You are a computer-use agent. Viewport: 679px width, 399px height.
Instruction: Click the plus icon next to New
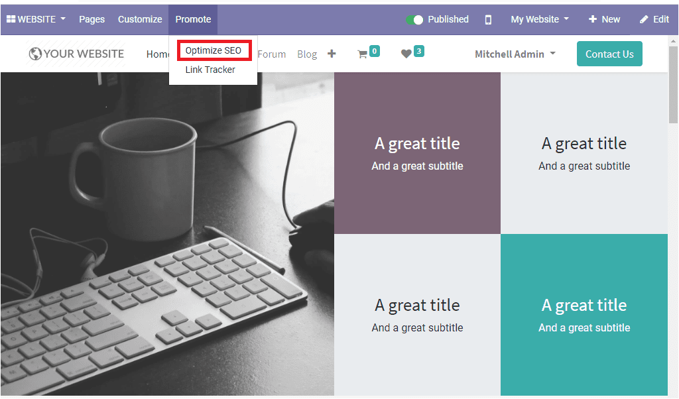click(x=593, y=19)
